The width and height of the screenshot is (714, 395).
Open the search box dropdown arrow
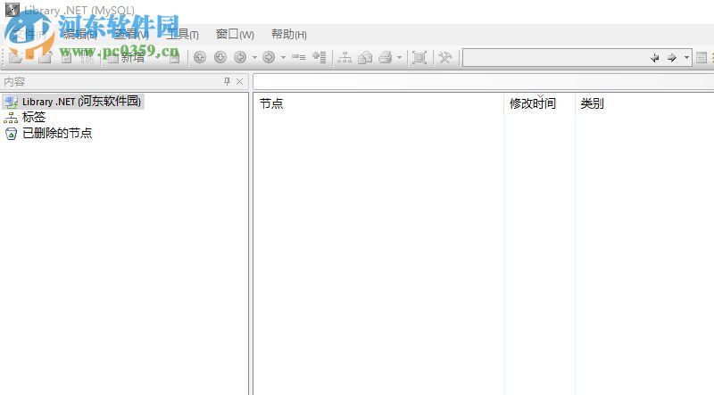click(x=686, y=58)
